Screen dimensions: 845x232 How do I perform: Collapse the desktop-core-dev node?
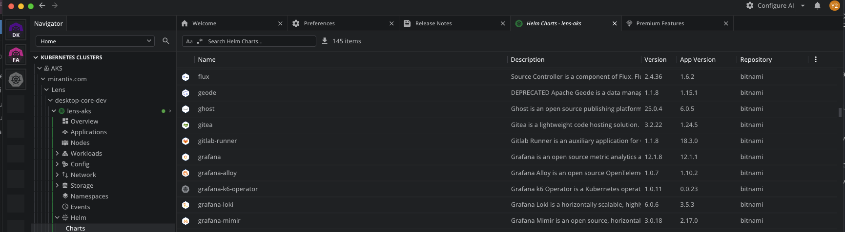point(50,100)
